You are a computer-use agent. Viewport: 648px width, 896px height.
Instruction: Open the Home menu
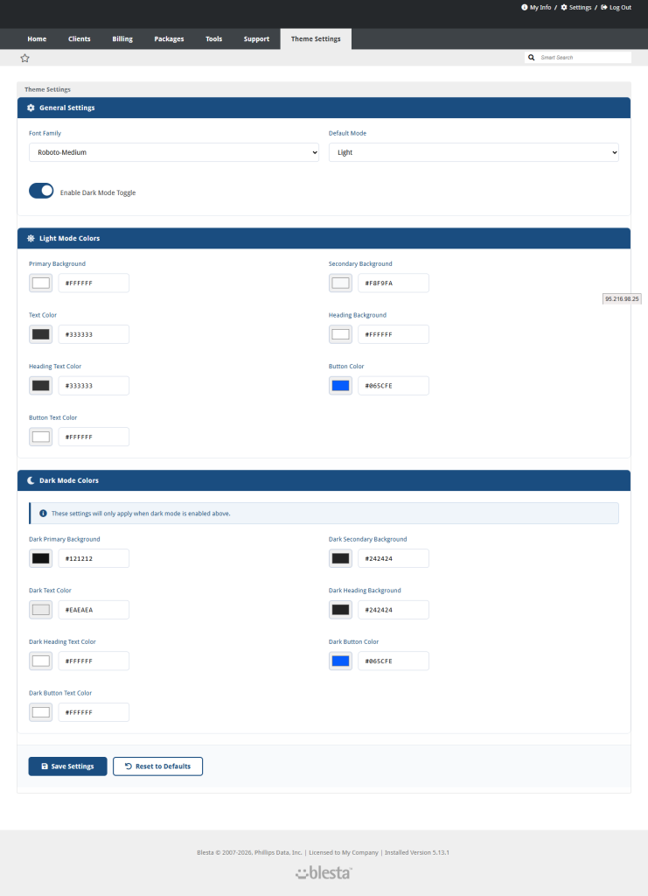pos(37,38)
